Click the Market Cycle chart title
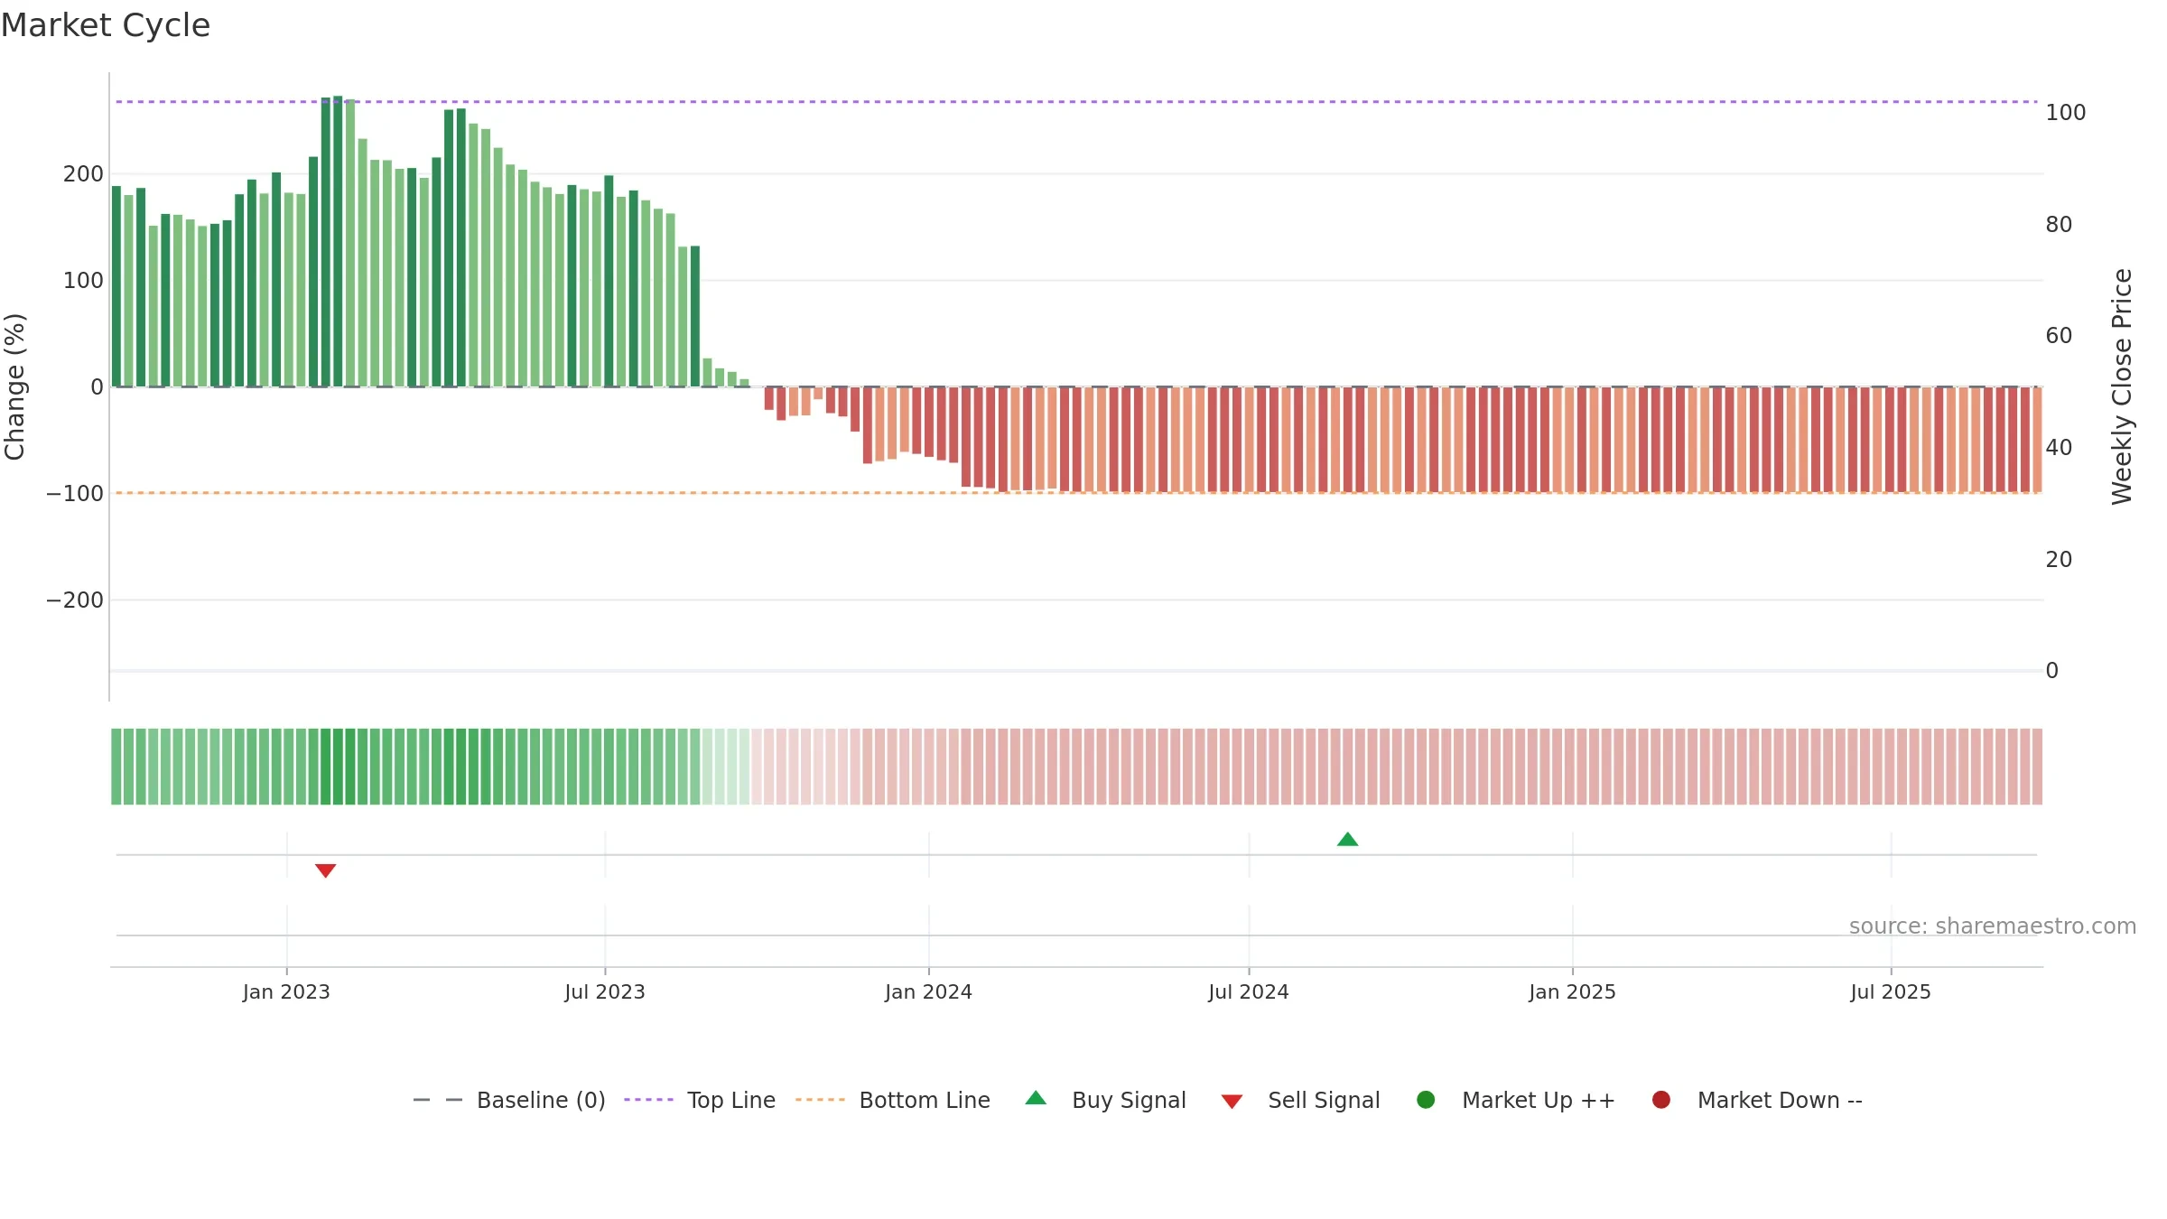The height and width of the screenshot is (1219, 2167). (x=106, y=25)
